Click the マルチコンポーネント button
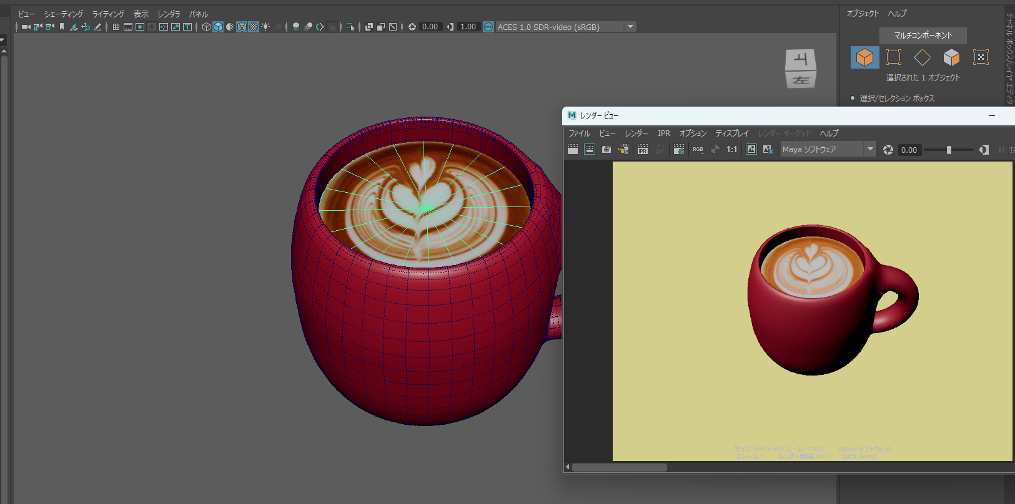Screen dimensions: 1015x504 tap(923, 36)
